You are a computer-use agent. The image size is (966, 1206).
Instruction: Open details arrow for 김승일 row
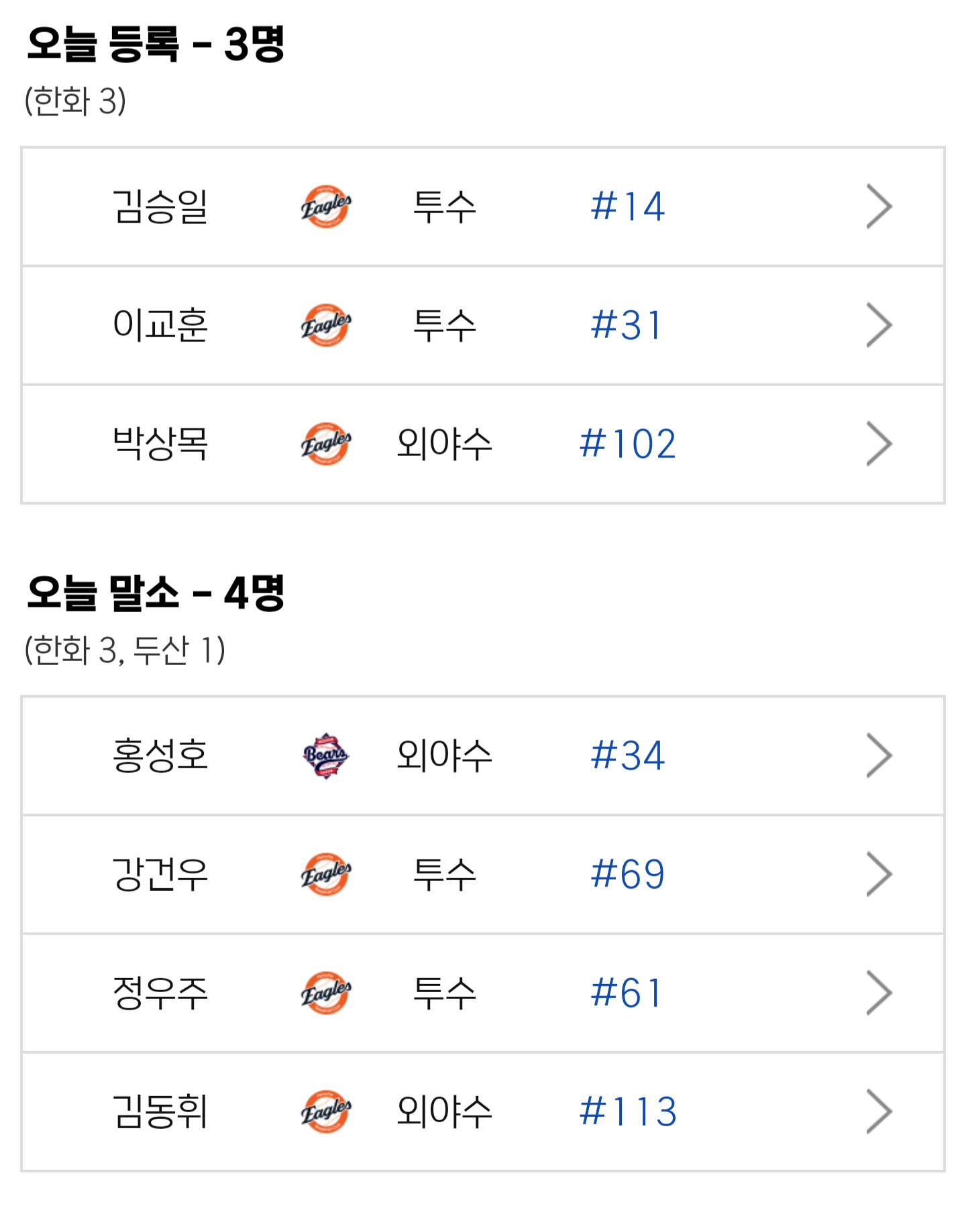pos(879,206)
